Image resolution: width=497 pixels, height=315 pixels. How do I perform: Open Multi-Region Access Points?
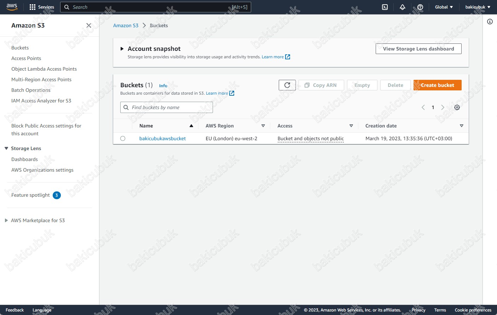click(x=41, y=79)
